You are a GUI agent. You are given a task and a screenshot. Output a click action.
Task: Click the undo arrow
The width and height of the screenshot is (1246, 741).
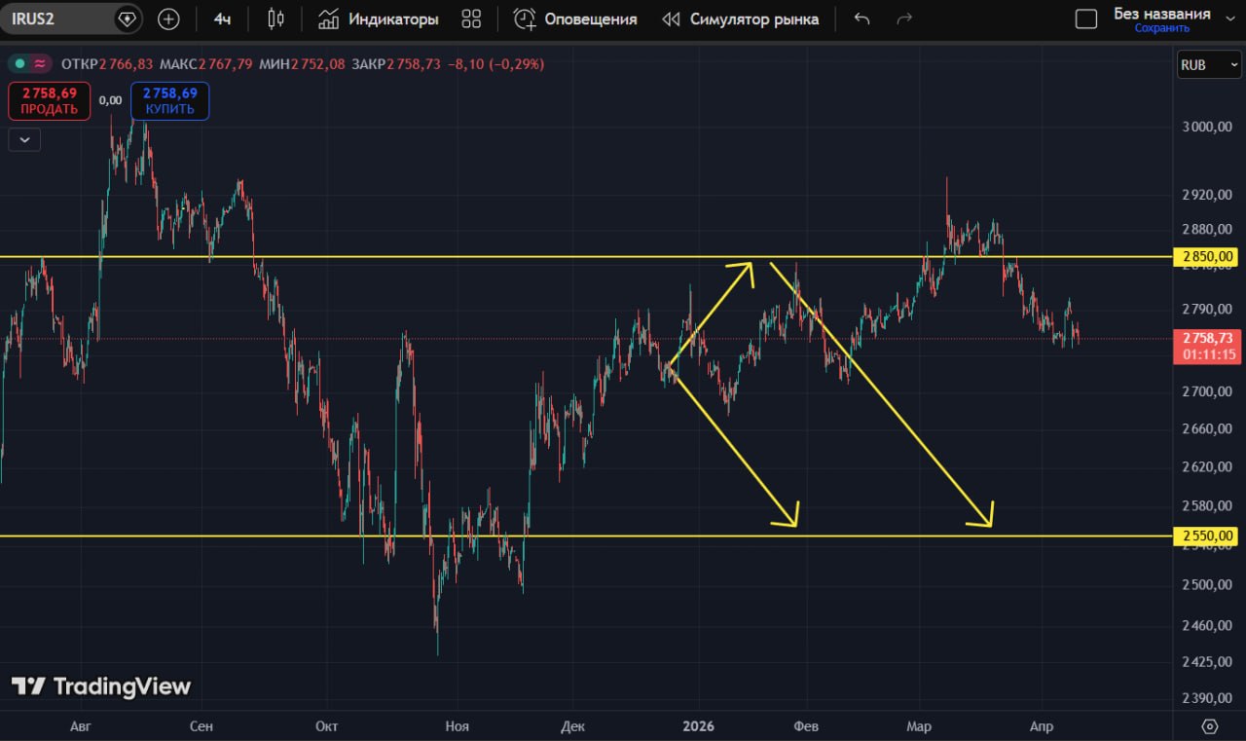tap(861, 19)
